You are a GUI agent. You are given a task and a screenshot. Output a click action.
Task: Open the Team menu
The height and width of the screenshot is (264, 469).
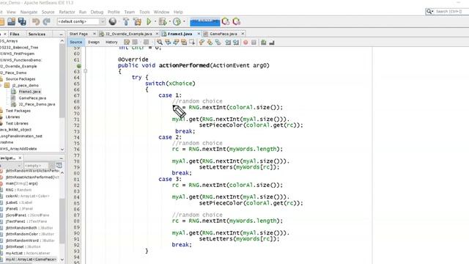click(x=130, y=12)
